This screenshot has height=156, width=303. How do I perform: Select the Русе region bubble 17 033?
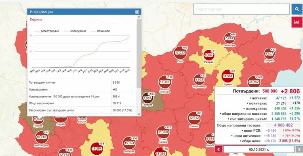click(x=180, y=53)
